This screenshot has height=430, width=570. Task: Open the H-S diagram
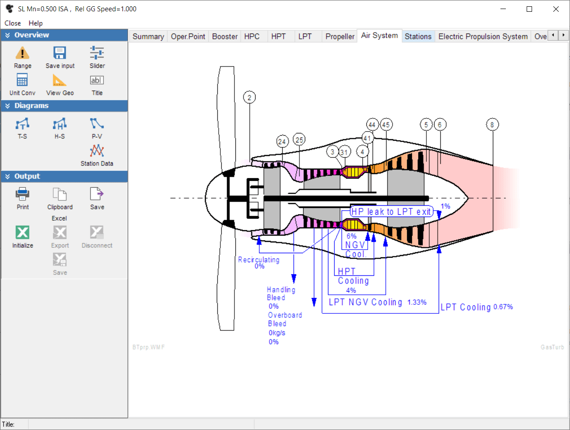click(x=60, y=124)
